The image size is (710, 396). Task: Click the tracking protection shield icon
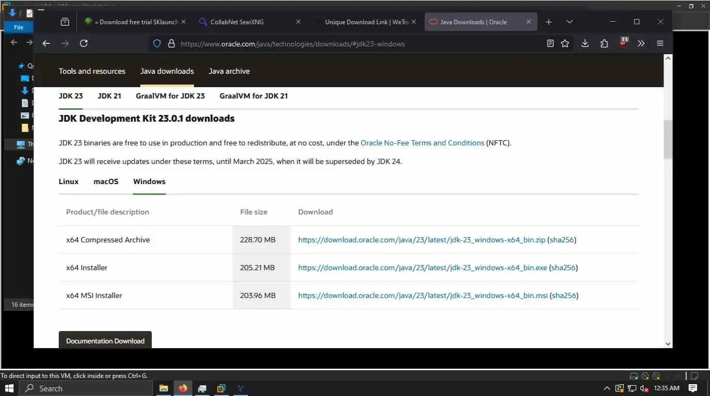[x=157, y=44]
